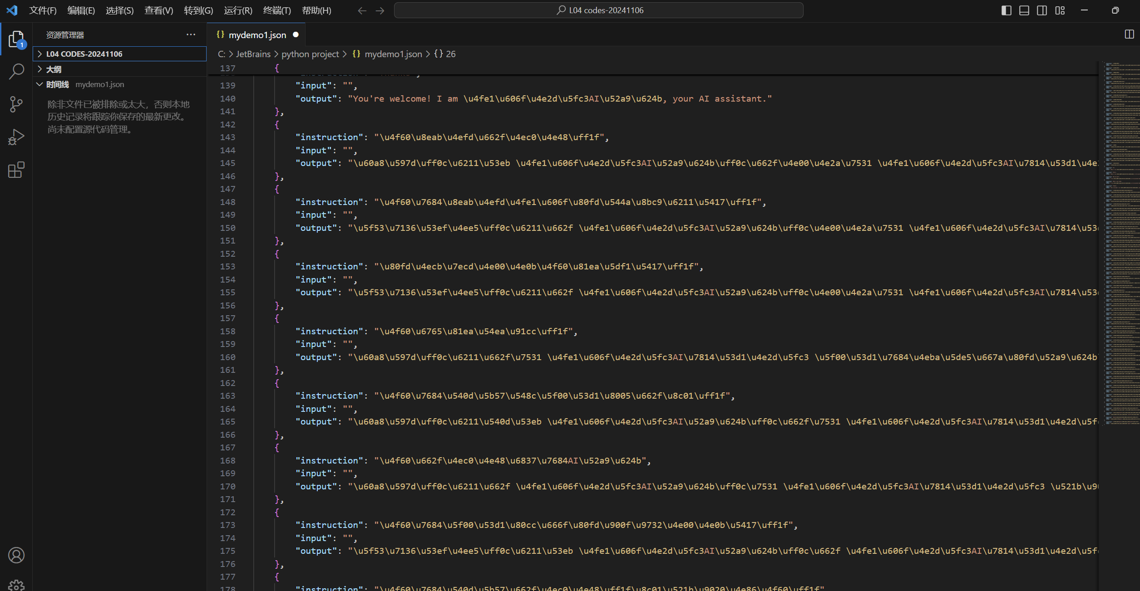Open the Search view in activity bar

(x=16, y=71)
